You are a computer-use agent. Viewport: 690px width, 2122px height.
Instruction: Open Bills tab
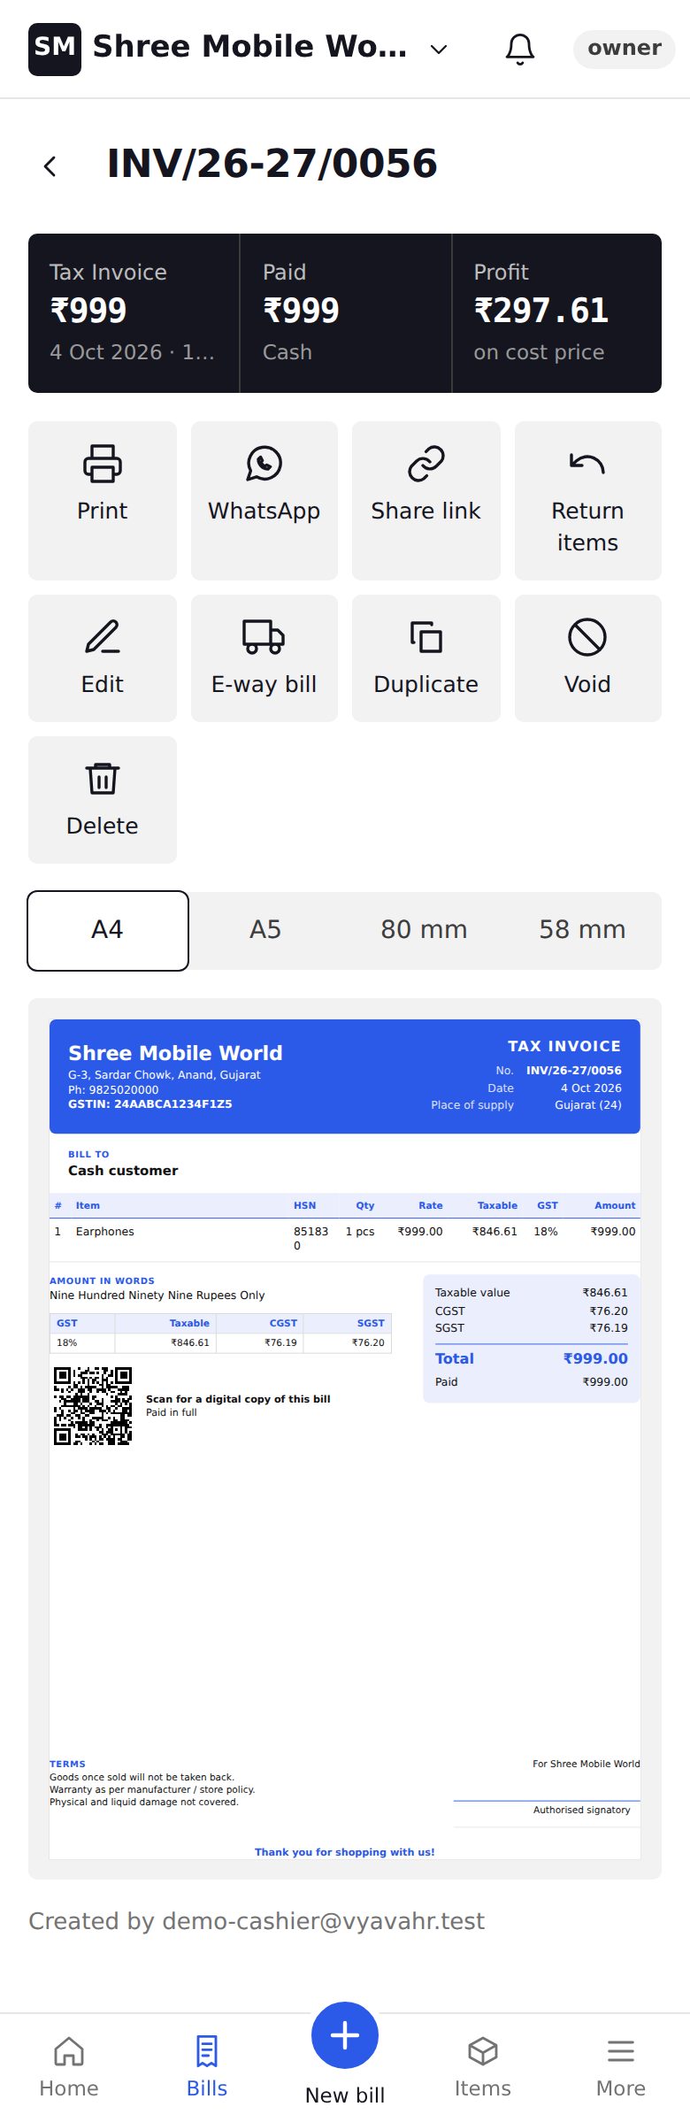click(x=207, y=2068)
